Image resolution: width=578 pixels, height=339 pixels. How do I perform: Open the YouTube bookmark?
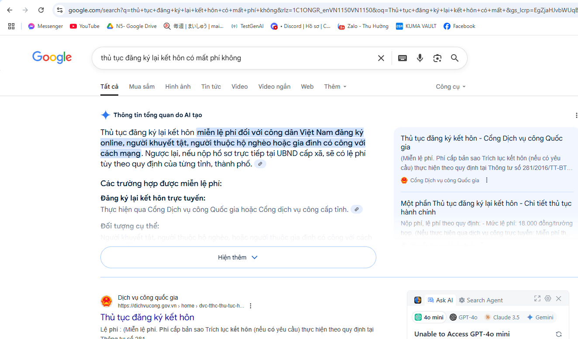[85, 26]
